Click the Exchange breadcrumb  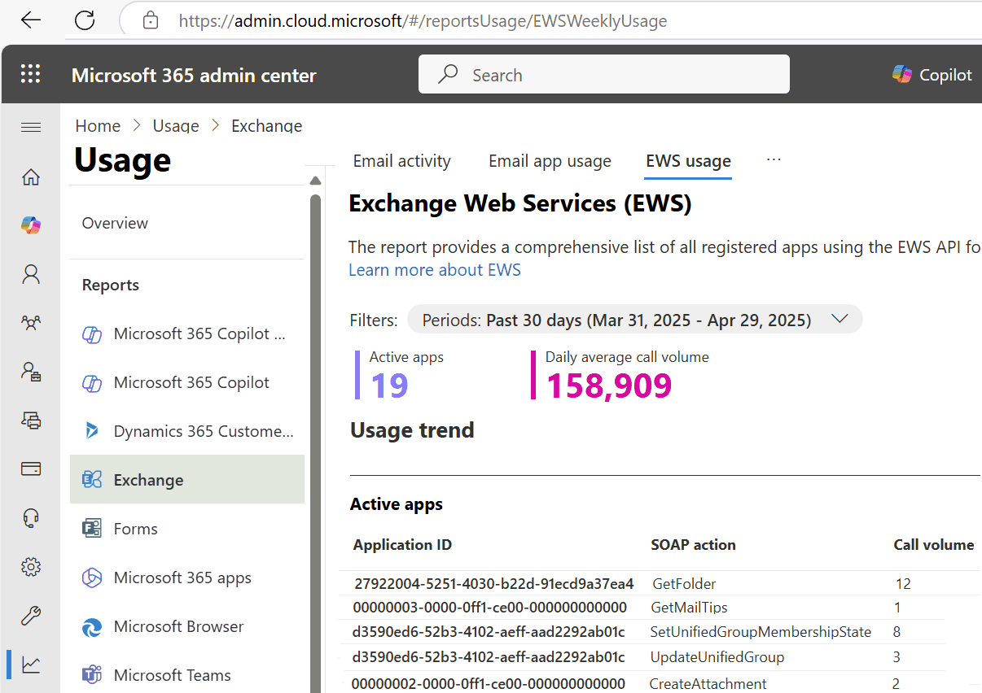(266, 126)
